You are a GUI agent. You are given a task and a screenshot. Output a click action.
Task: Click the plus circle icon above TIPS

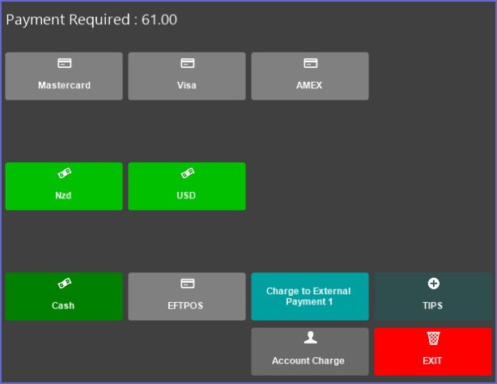point(433,284)
